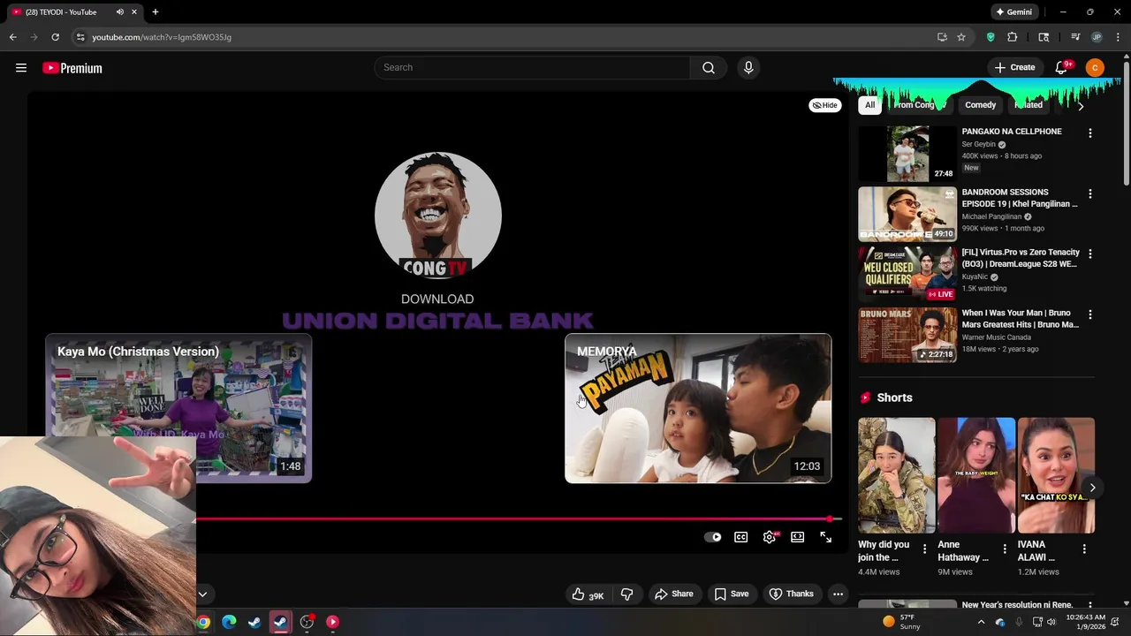Open Chrome three-dot menu
The width and height of the screenshot is (1131, 636).
click(x=1117, y=37)
